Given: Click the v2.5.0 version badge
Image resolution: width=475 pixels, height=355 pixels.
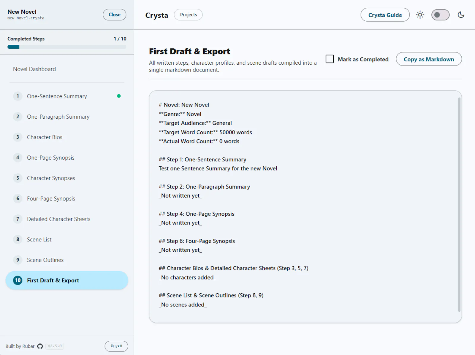Looking at the screenshot, I should point(55,346).
